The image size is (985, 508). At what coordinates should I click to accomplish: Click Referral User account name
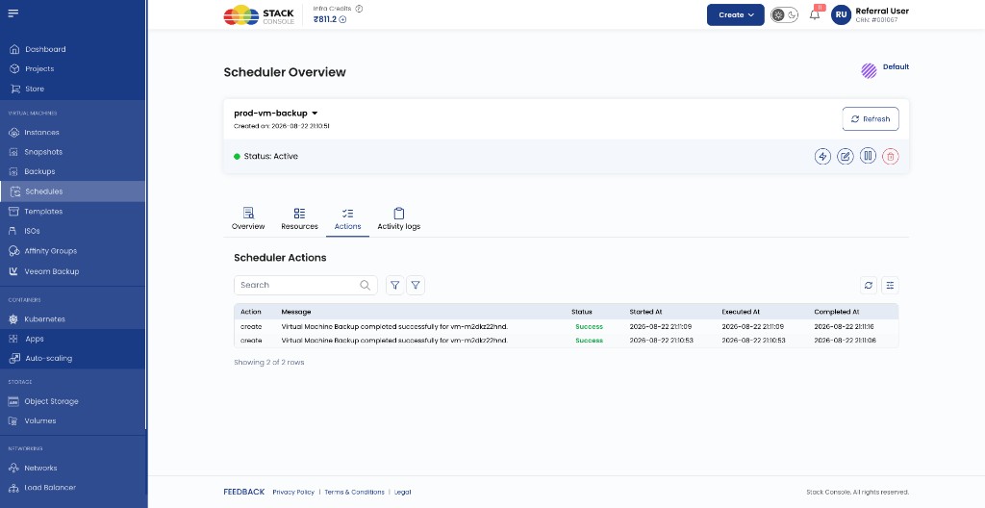(x=882, y=11)
